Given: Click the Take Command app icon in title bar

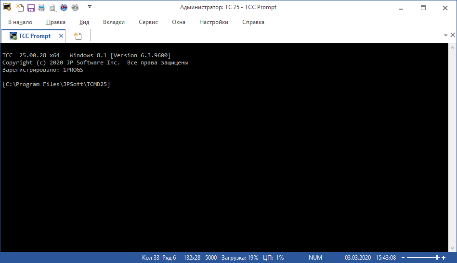Looking at the screenshot, I should [8, 7].
